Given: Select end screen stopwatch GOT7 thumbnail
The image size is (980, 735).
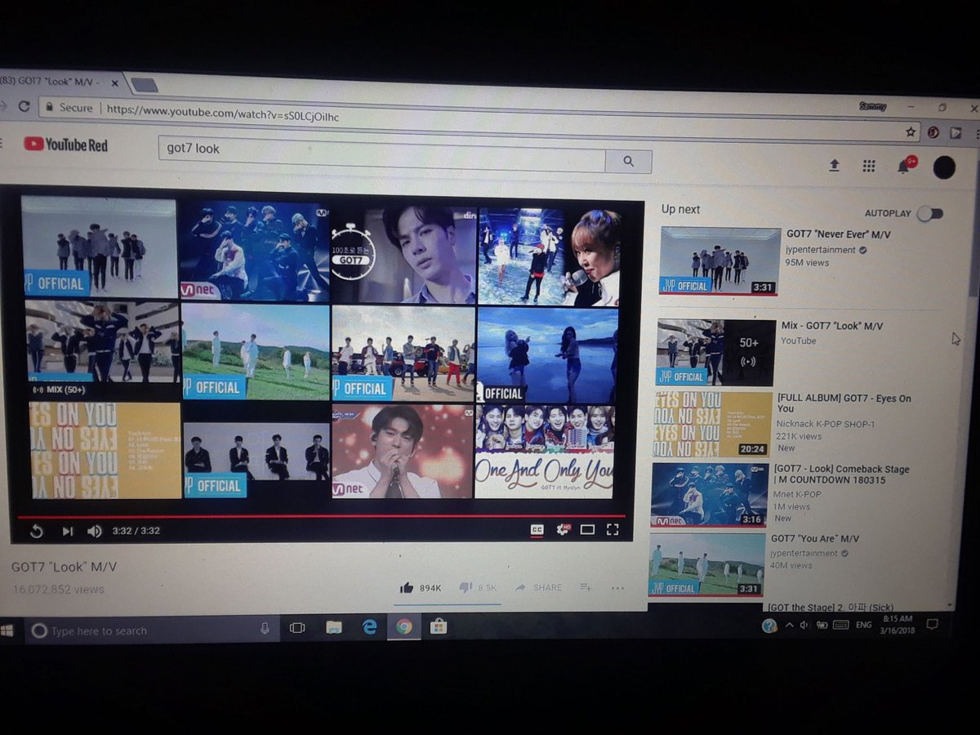Looking at the screenshot, I should point(403,256).
